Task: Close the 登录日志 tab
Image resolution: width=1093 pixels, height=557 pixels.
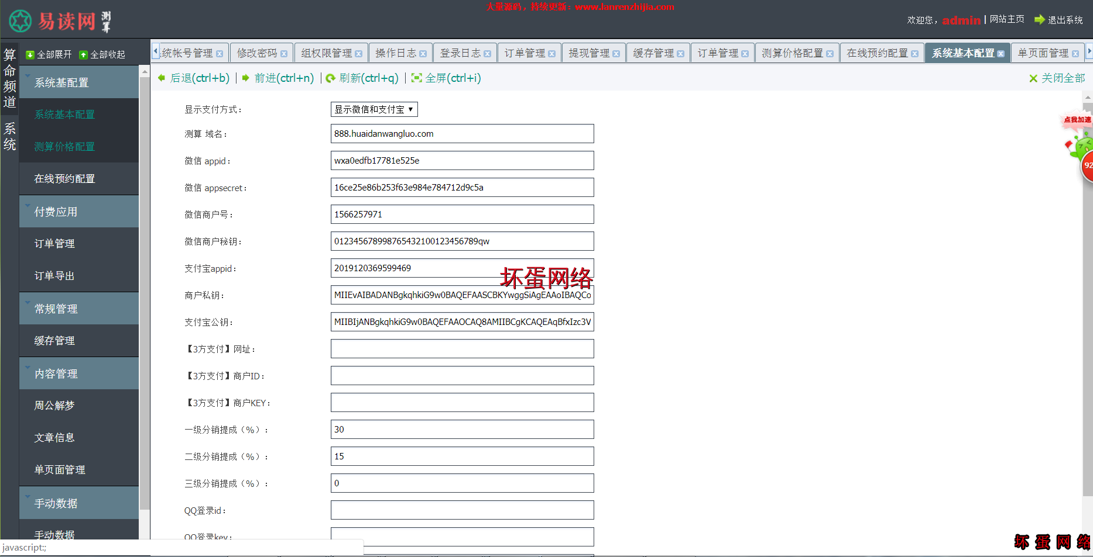Action: [488, 54]
